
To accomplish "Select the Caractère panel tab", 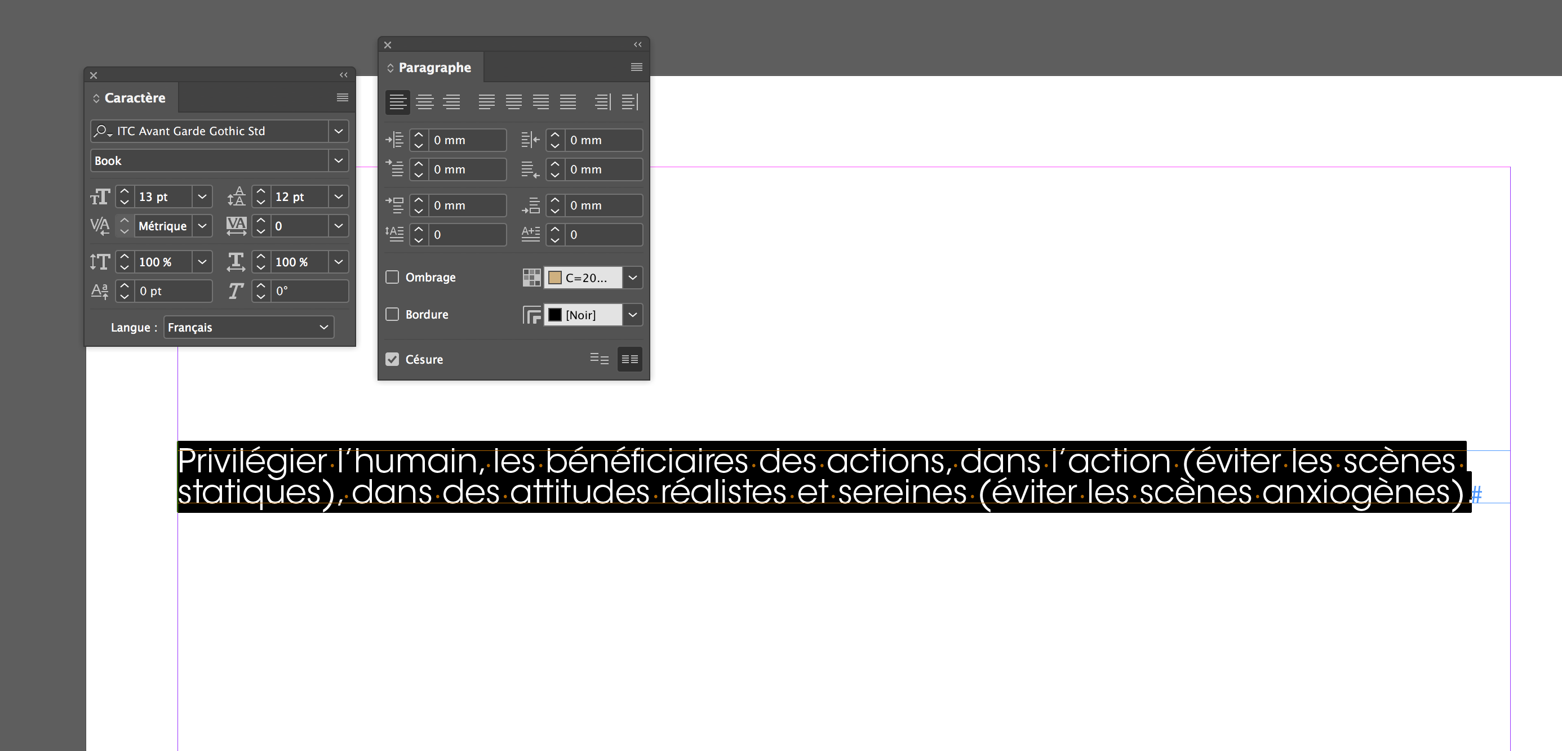I will tap(134, 97).
